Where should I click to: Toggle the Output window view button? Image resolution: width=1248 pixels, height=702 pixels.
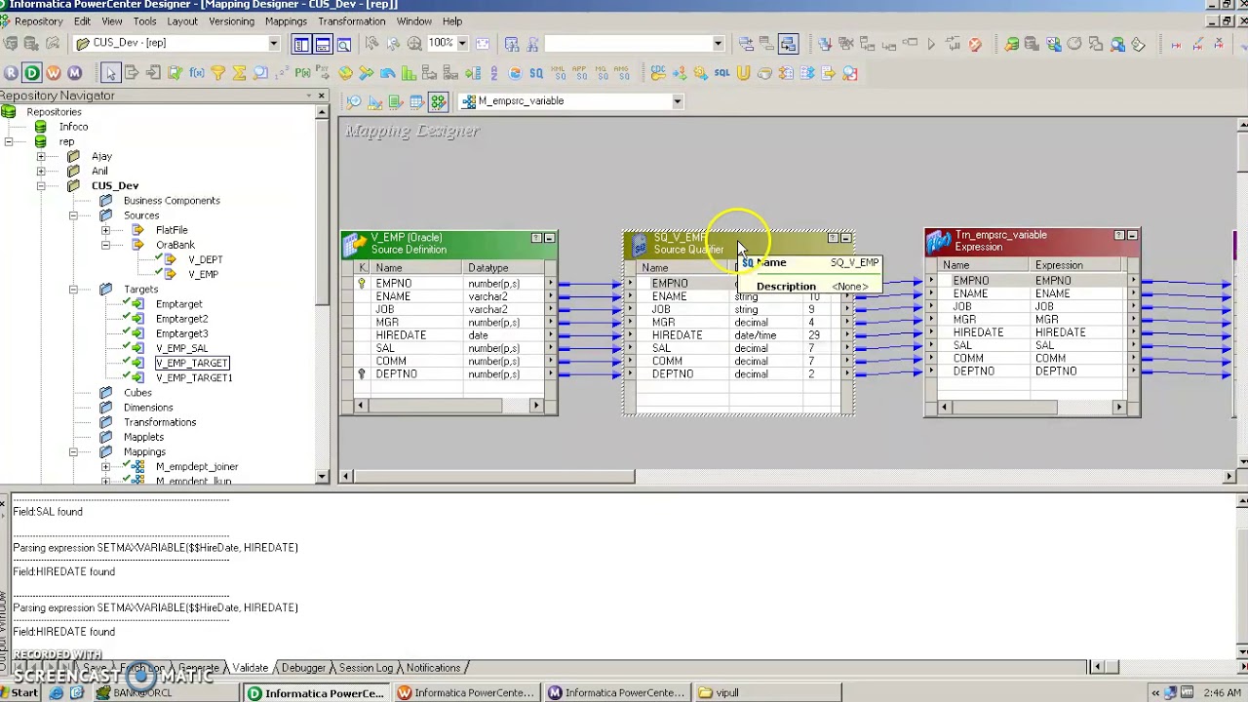(323, 43)
